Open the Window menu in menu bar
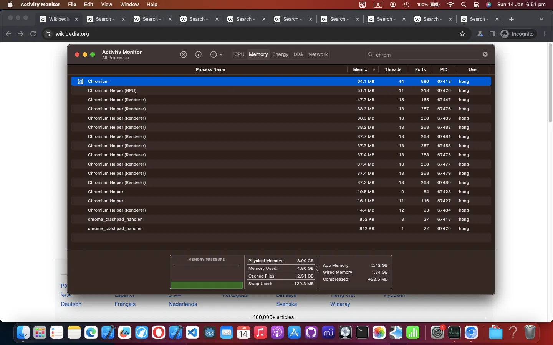The width and height of the screenshot is (553, 345). click(129, 5)
